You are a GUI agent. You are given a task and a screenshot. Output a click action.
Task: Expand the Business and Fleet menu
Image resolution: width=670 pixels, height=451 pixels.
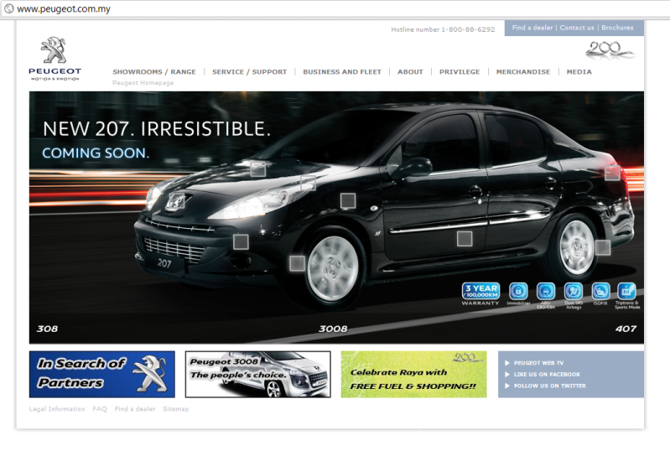click(x=342, y=72)
